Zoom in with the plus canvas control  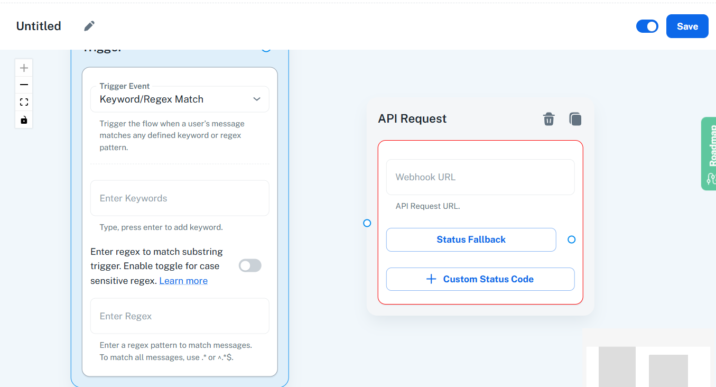[x=24, y=68]
